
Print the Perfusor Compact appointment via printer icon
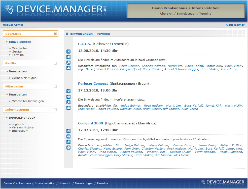[68, 108]
